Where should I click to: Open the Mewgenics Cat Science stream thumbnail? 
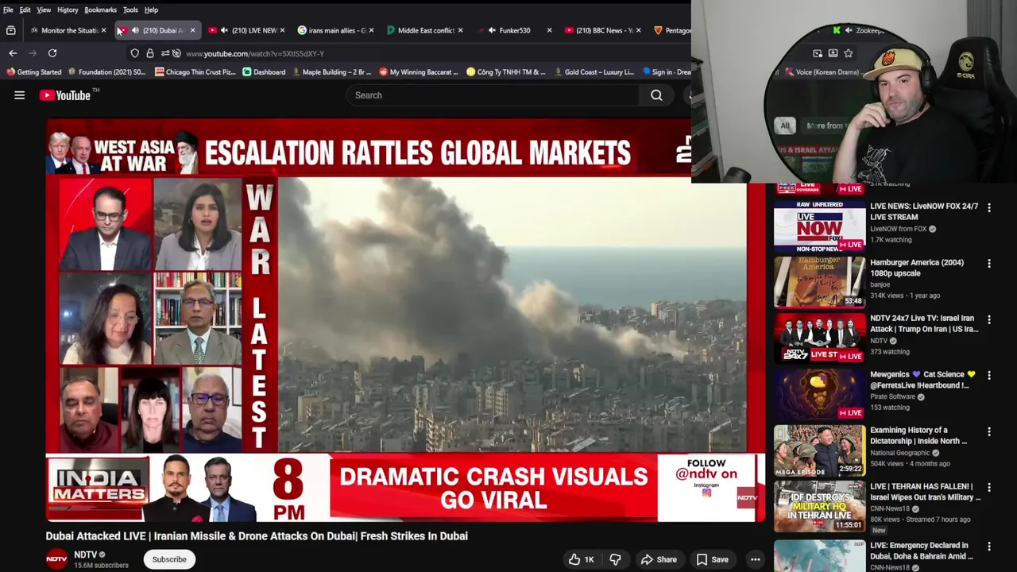pos(820,394)
